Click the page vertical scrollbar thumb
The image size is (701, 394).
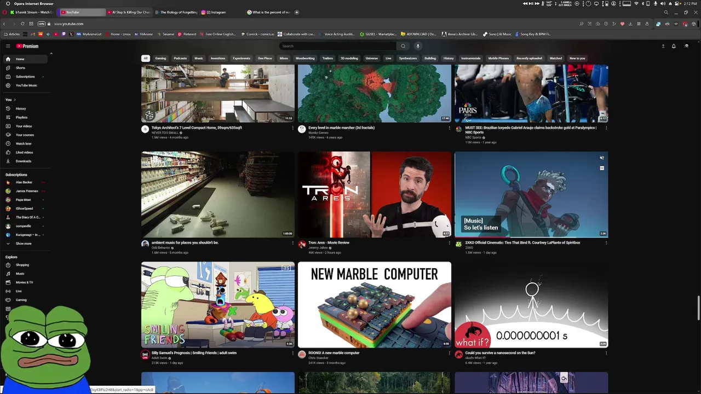point(698,308)
